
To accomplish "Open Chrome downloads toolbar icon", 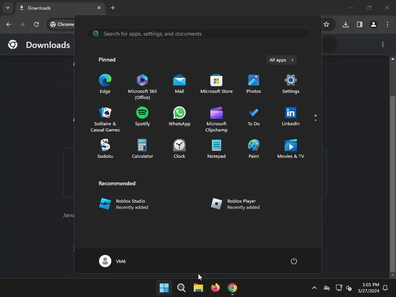I will pyautogui.click(x=346, y=24).
